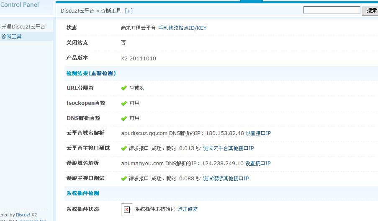Click the version text X2 20111010
This screenshot has width=378, height=221.
click(x=139, y=58)
